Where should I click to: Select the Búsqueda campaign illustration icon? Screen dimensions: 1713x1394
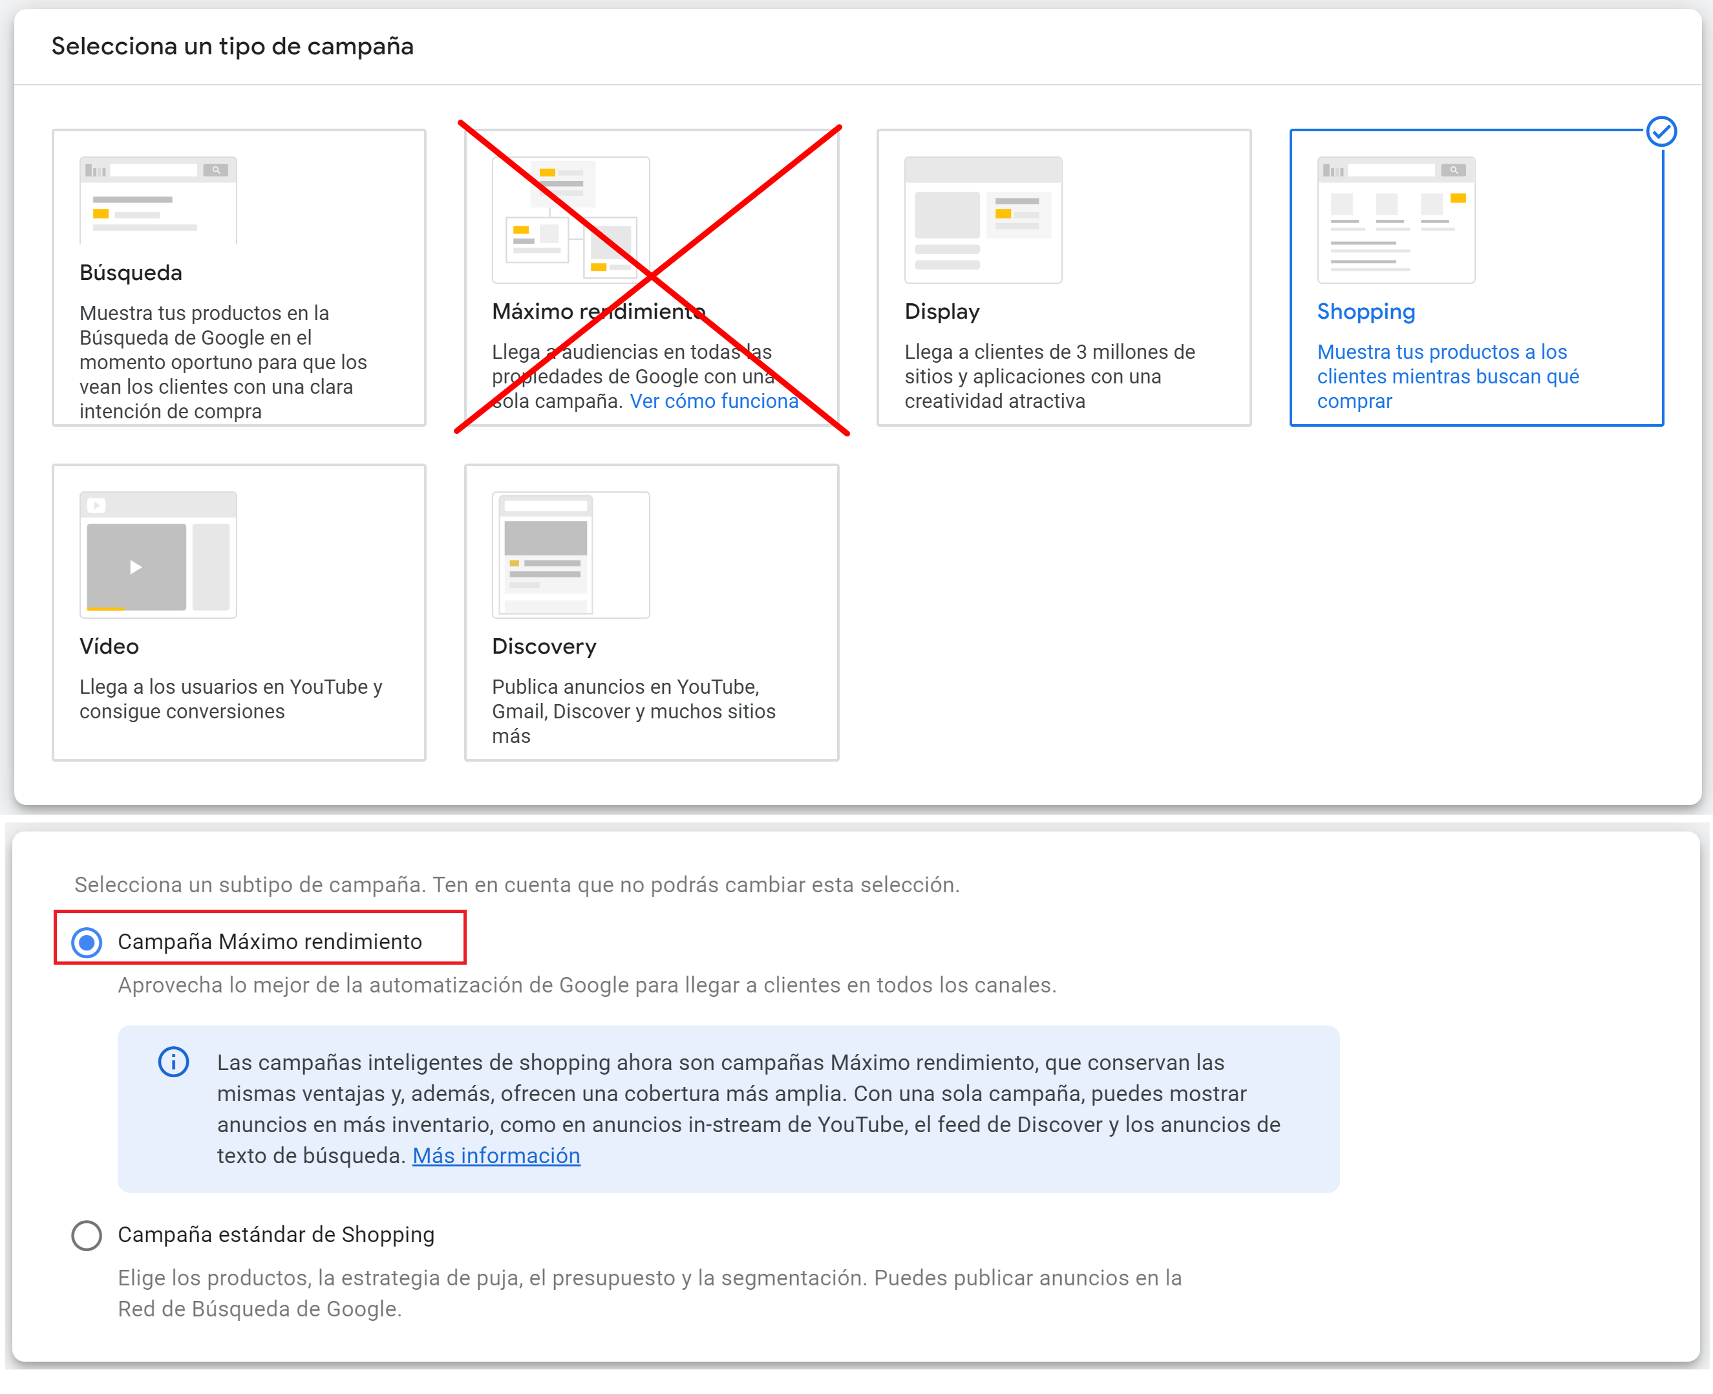tap(158, 200)
